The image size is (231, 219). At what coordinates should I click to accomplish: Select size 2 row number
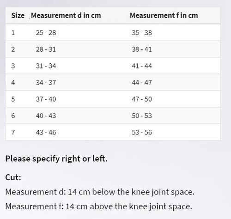click(13, 49)
